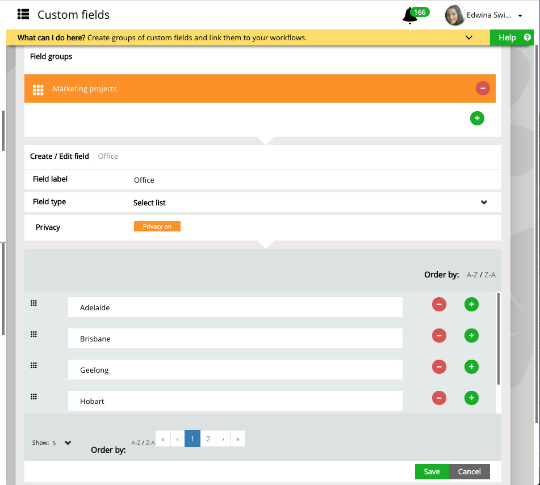540x485 pixels.
Task: Click the Office breadcrumb beside Create / Edit field
Action: 108,156
